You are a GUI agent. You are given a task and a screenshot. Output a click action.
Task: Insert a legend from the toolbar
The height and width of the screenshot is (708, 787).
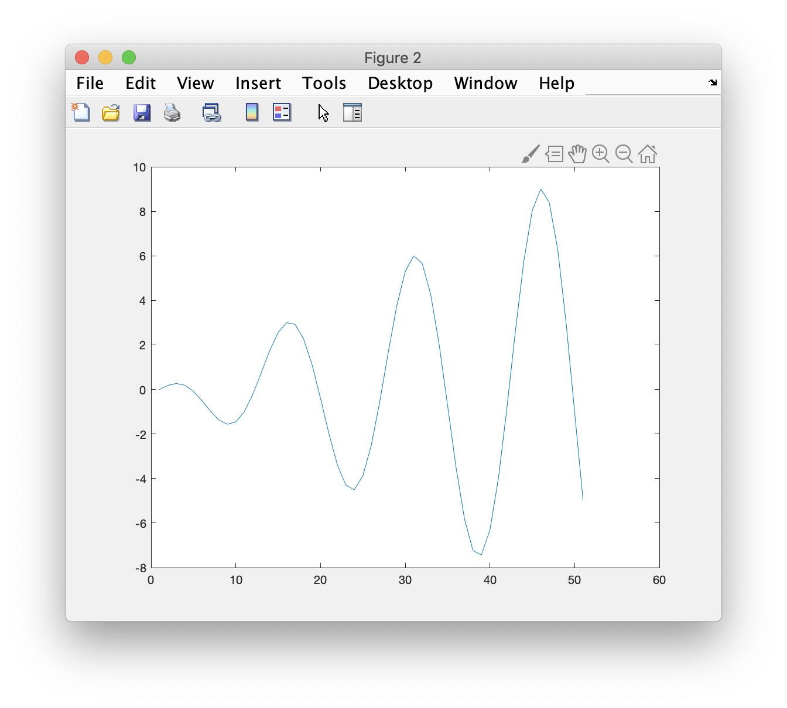point(282,112)
